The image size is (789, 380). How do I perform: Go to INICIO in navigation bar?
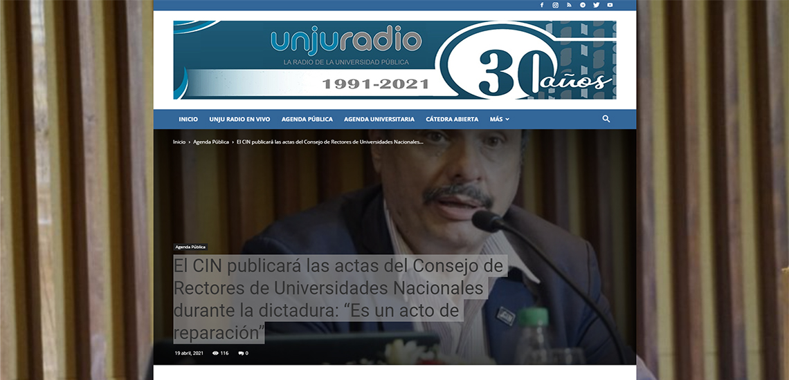coord(188,119)
